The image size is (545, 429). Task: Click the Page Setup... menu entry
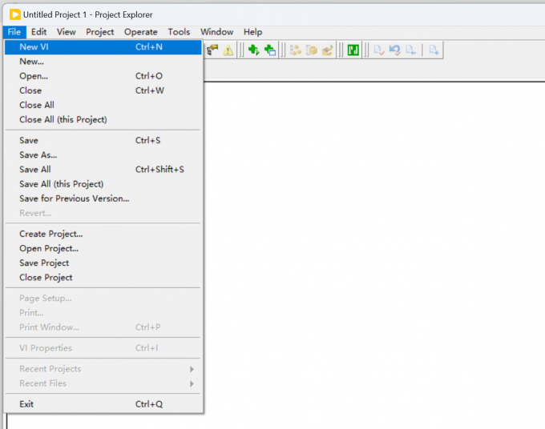tap(103, 299)
